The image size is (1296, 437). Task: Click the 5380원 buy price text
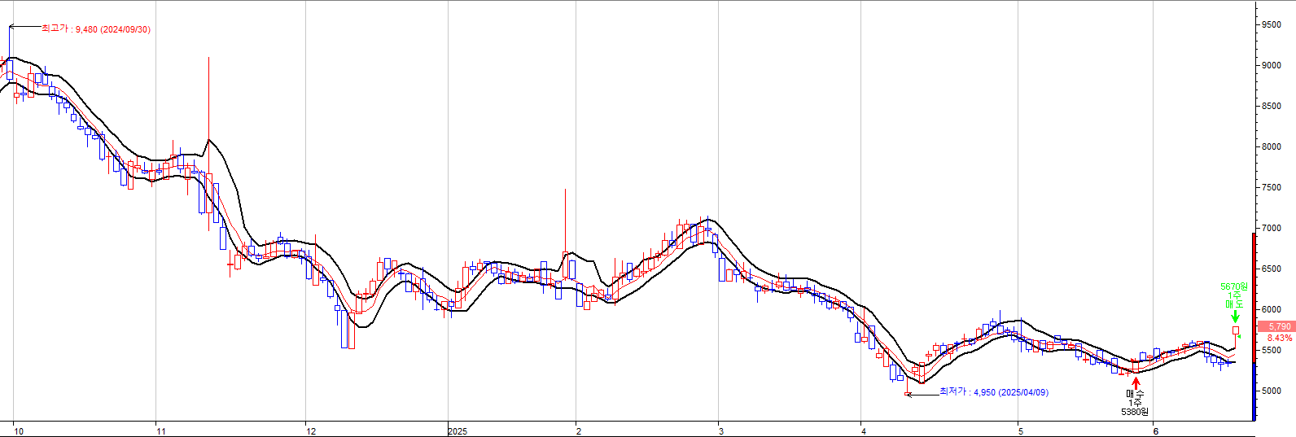pyautogui.click(x=1135, y=412)
